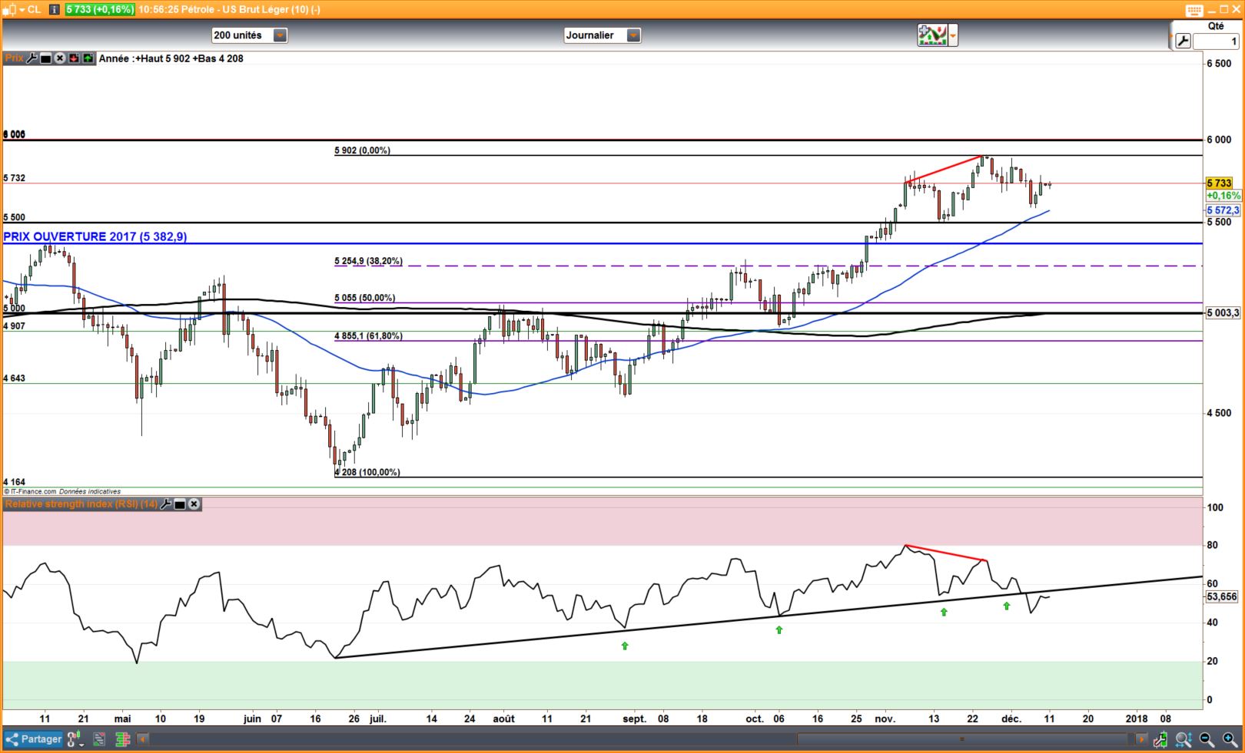Click the moving average value 5 572,3 label
Image resolution: width=1245 pixels, height=753 pixels.
pos(1223,210)
